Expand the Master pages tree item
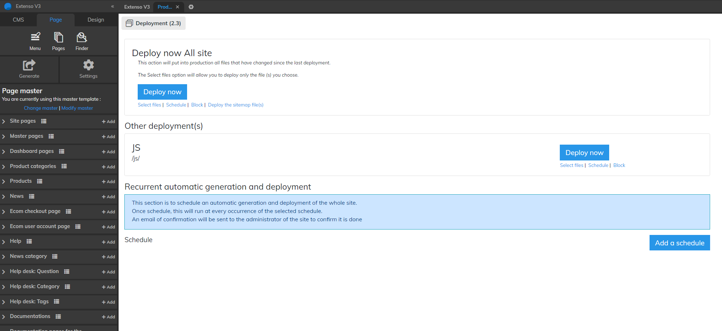 pyautogui.click(x=4, y=136)
